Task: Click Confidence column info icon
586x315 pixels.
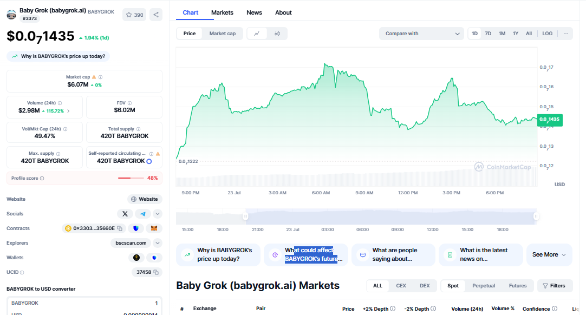Action: tap(555, 309)
